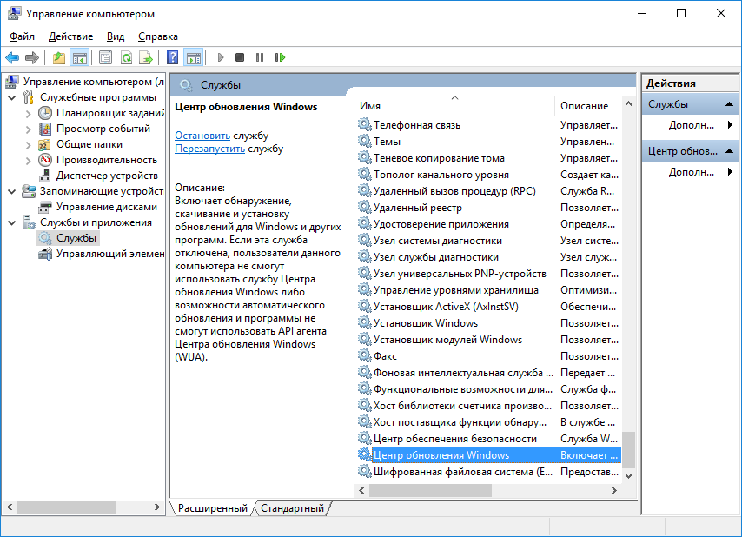The width and height of the screenshot is (742, 537).
Task: Click the Описание column header
Action: [589, 106]
